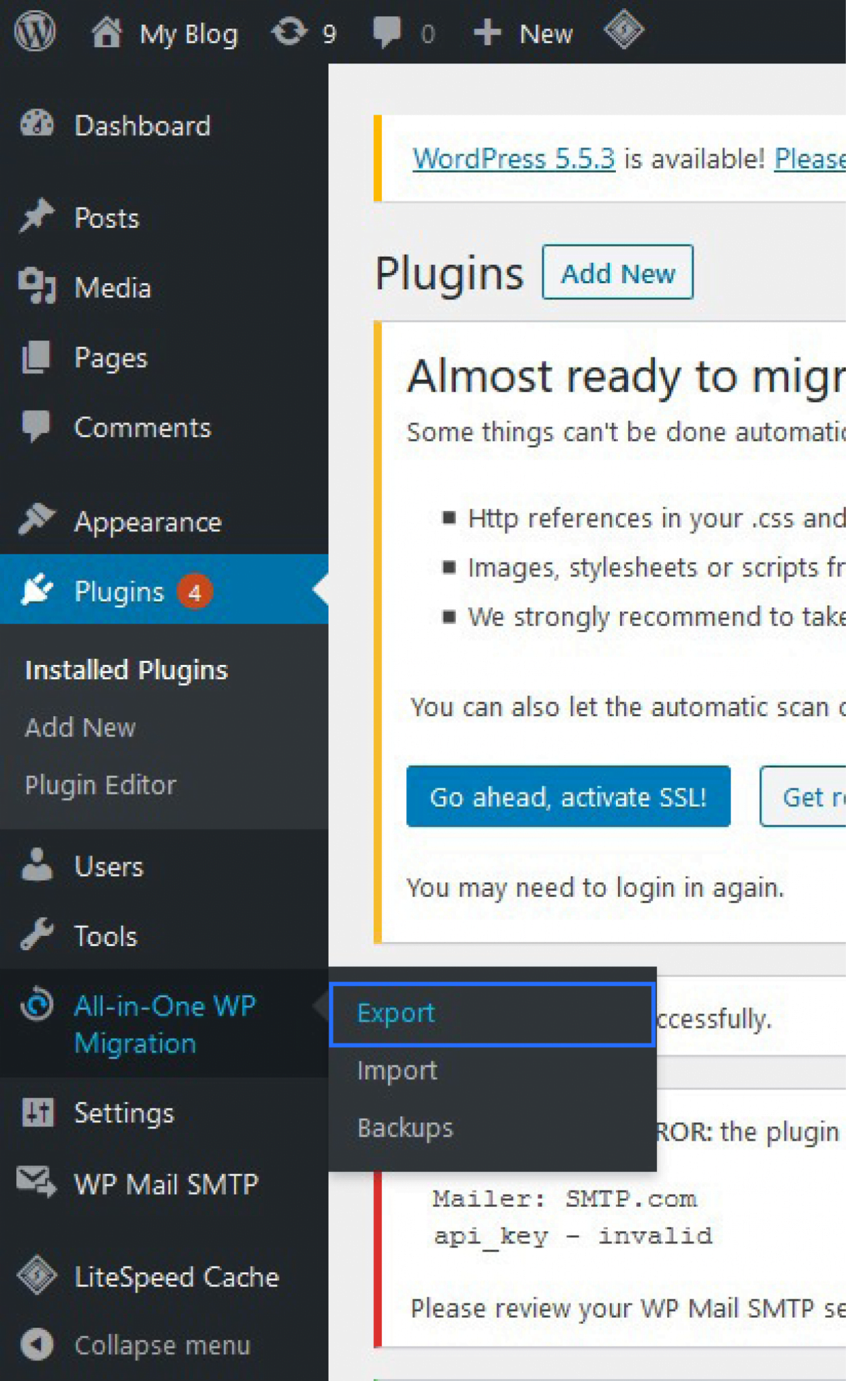Open LiteSpeed diamond icon in admin bar
This screenshot has height=1381, width=846.
pyautogui.click(x=624, y=30)
